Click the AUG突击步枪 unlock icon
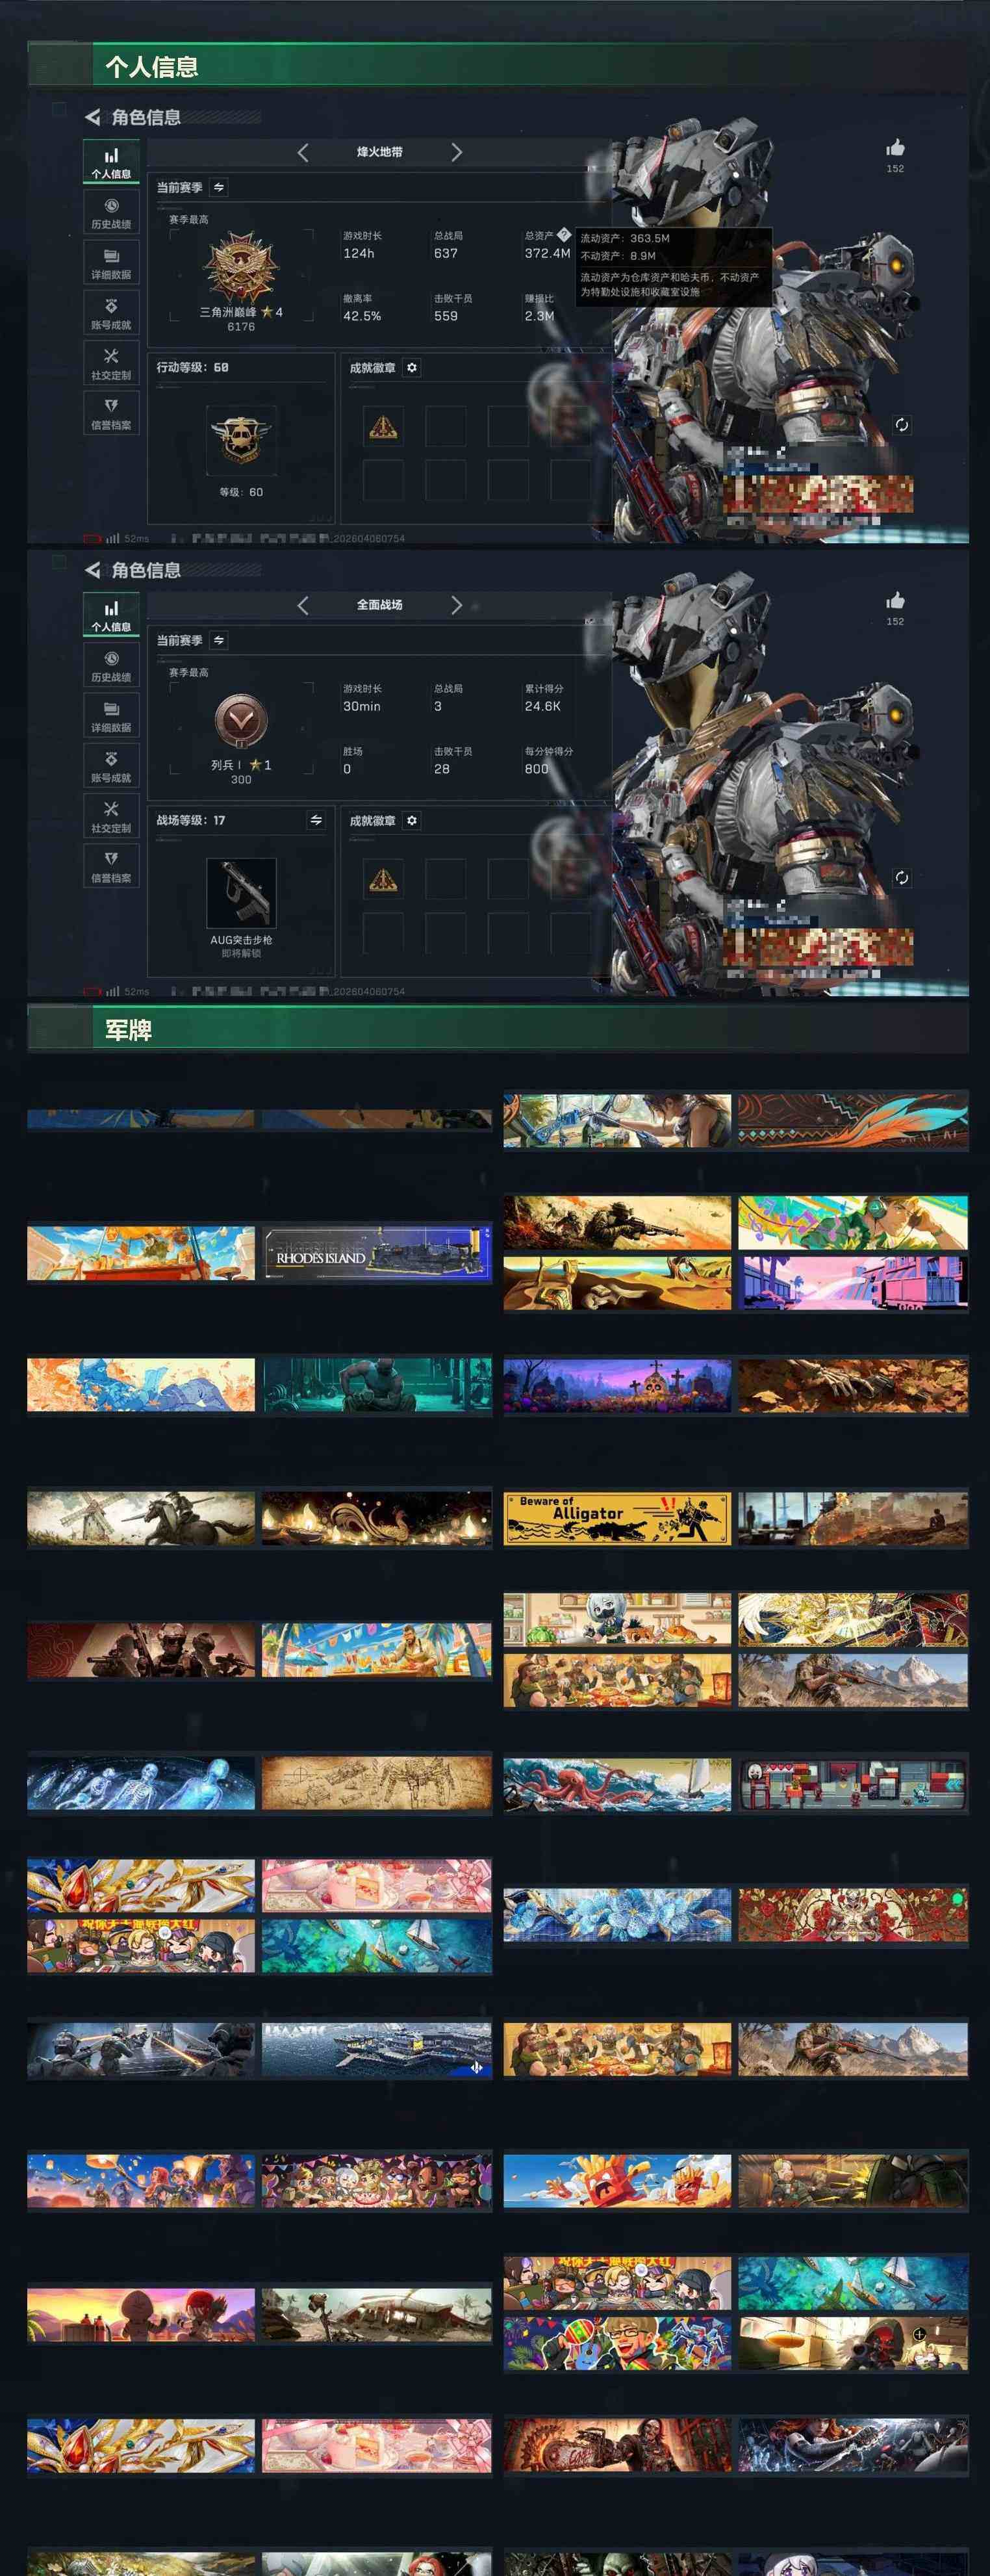 pos(241,893)
